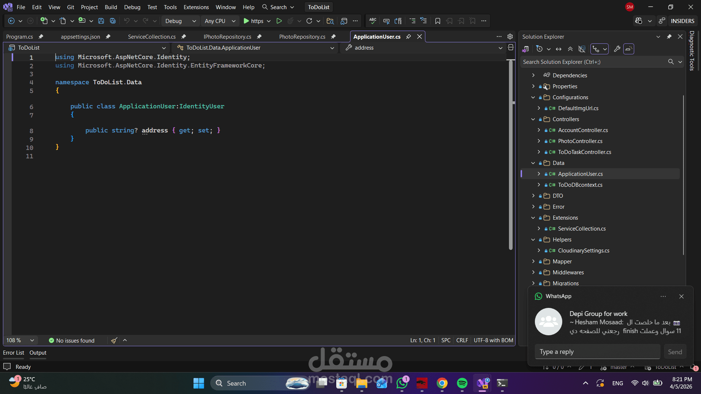Click Sync with Active Document arrows icon
The height and width of the screenshot is (394, 701).
(559, 49)
